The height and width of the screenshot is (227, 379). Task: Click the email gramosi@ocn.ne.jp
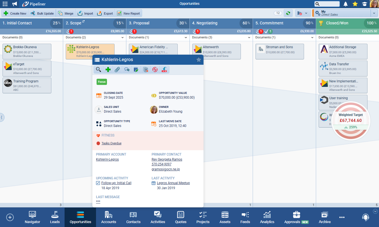166,169
